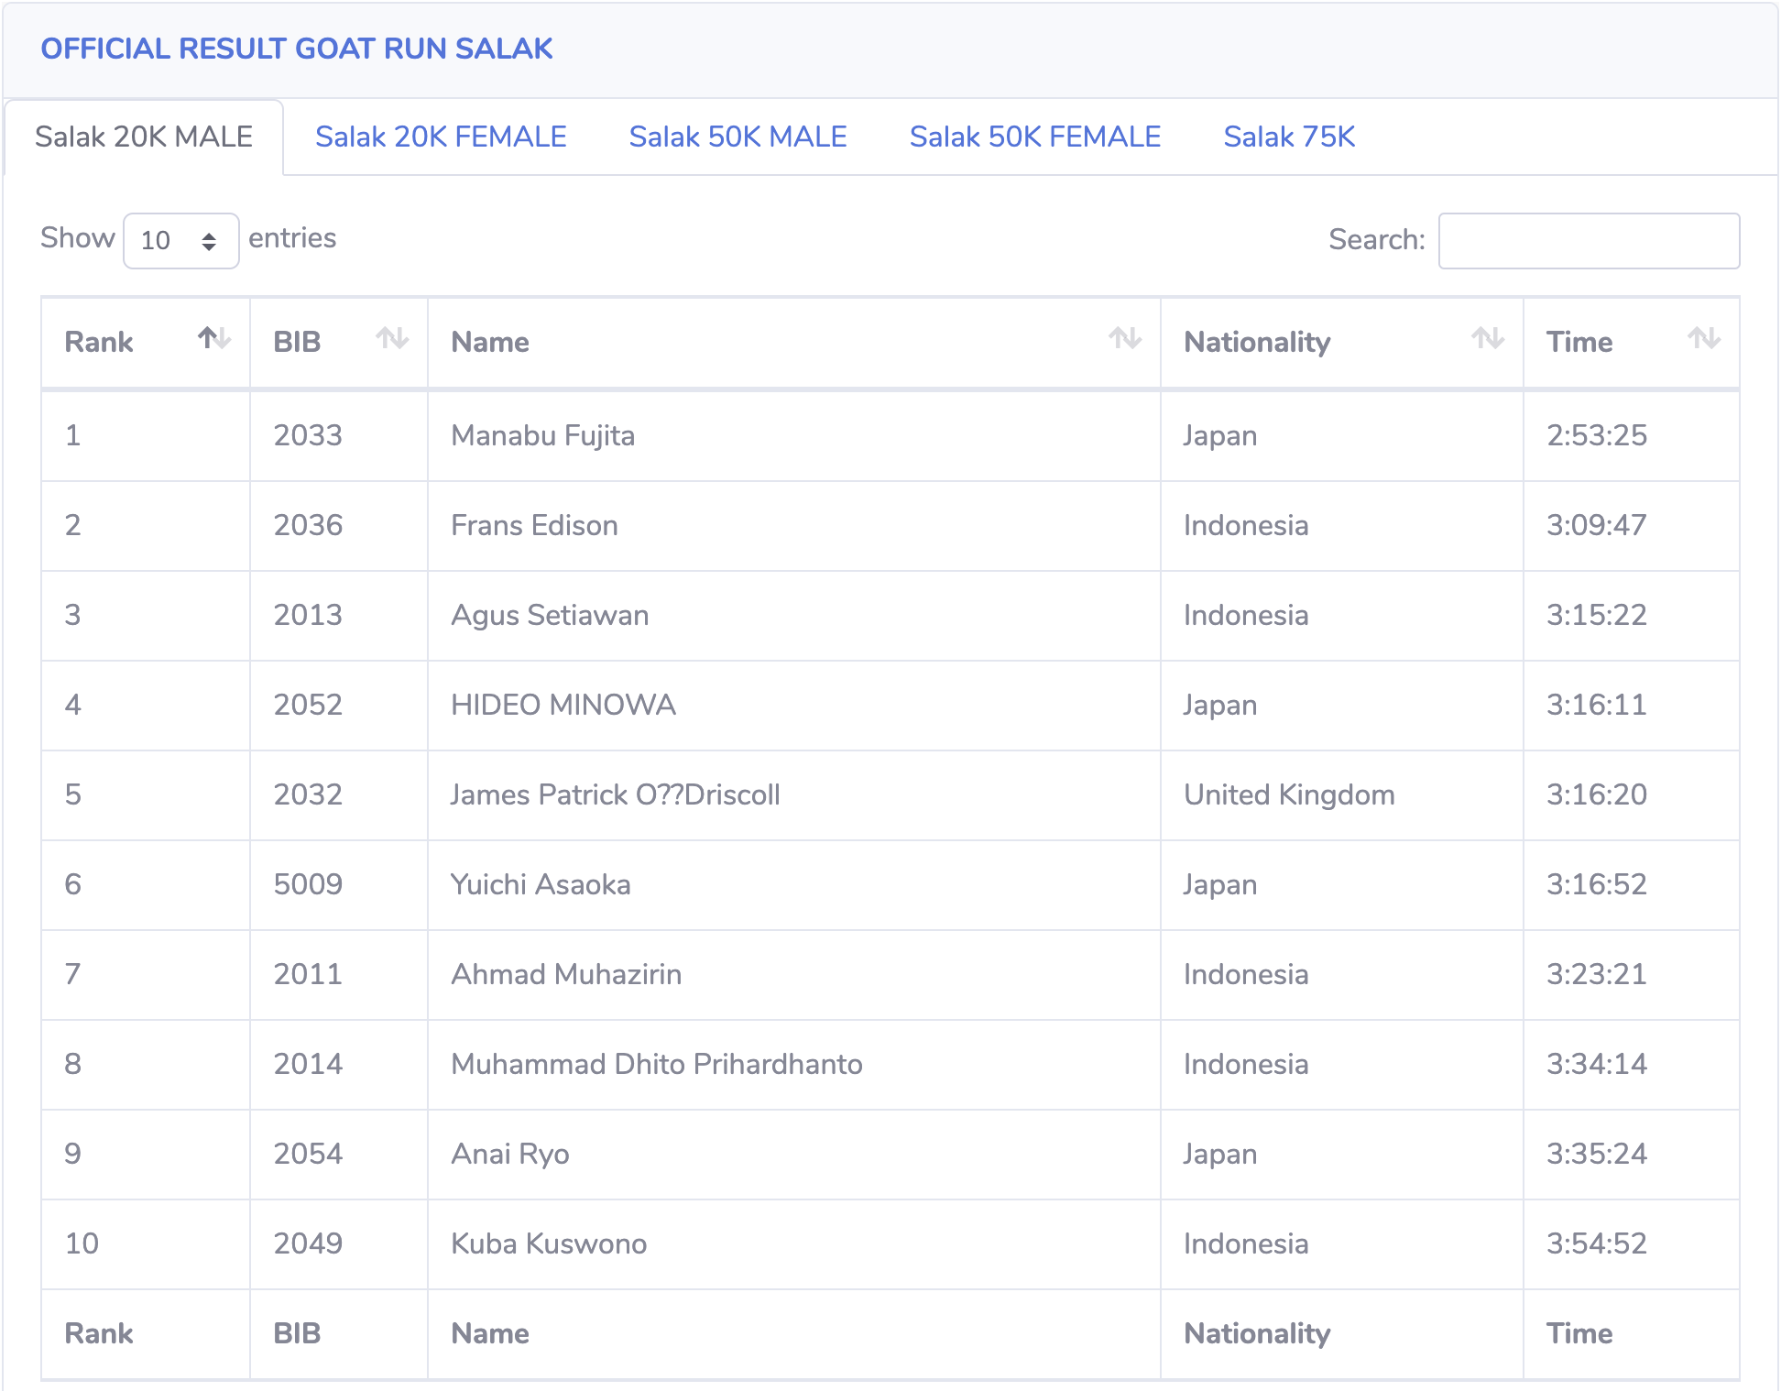Click the James Patrick O??Driscoll name cell

click(615, 794)
